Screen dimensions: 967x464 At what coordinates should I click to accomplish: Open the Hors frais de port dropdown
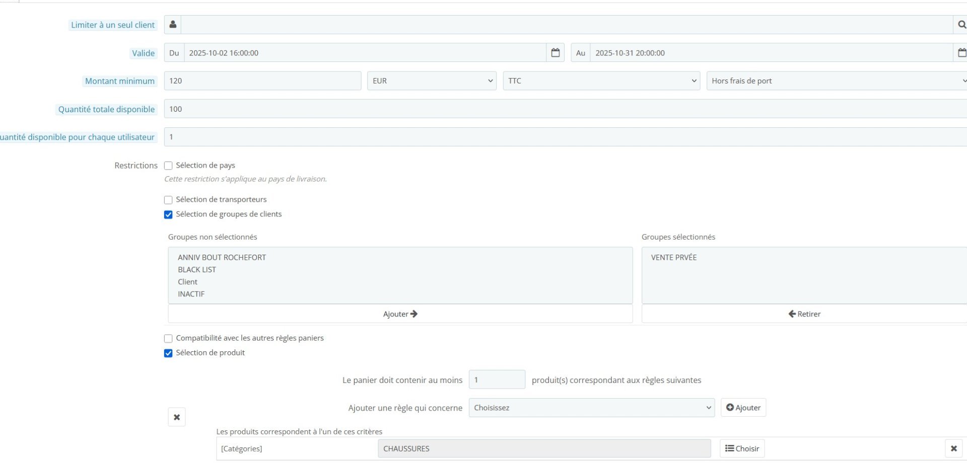point(837,81)
